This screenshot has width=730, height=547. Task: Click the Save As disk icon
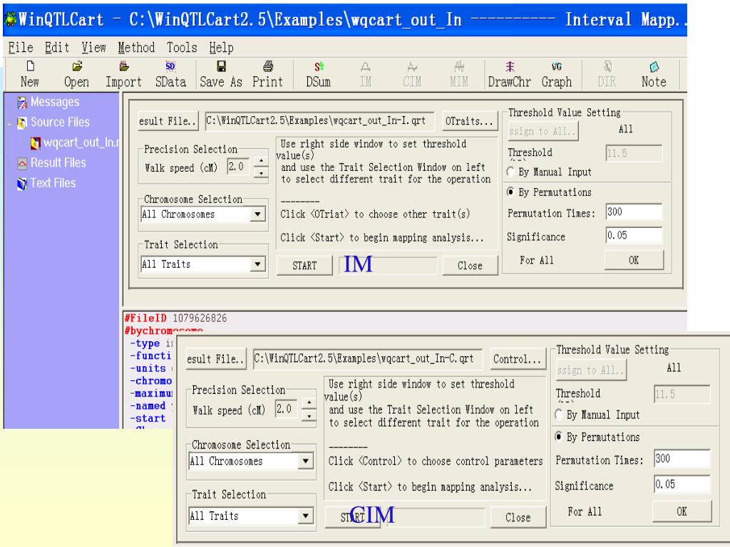(x=221, y=74)
